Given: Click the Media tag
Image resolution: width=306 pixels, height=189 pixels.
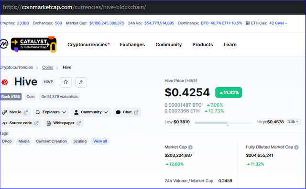Looking at the screenshot, I should (x=24, y=141).
